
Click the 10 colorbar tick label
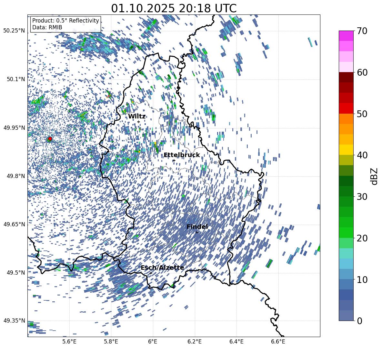pyautogui.click(x=362, y=279)
